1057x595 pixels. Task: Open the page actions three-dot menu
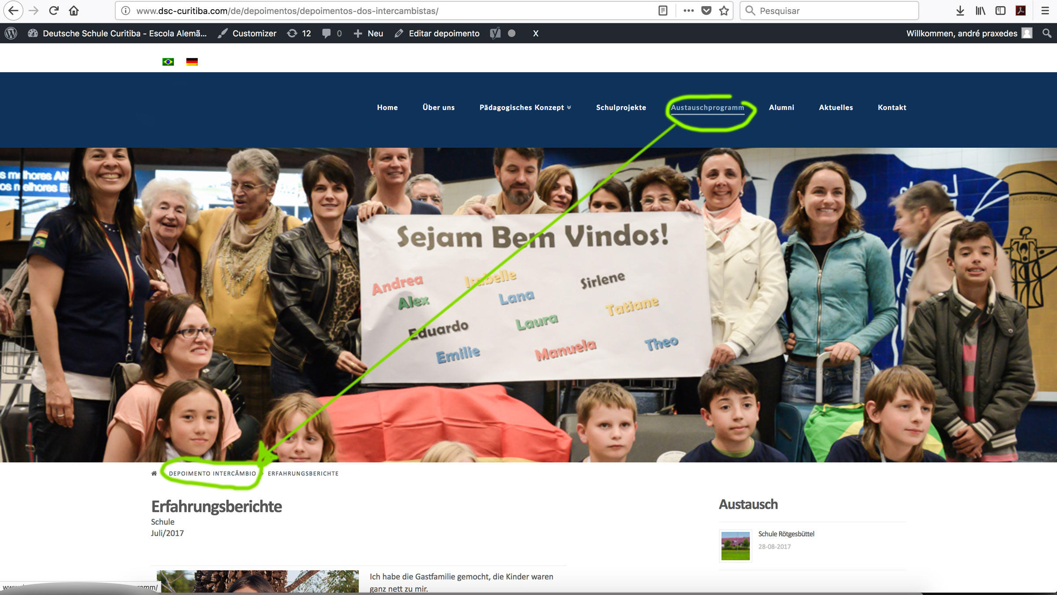click(x=688, y=11)
